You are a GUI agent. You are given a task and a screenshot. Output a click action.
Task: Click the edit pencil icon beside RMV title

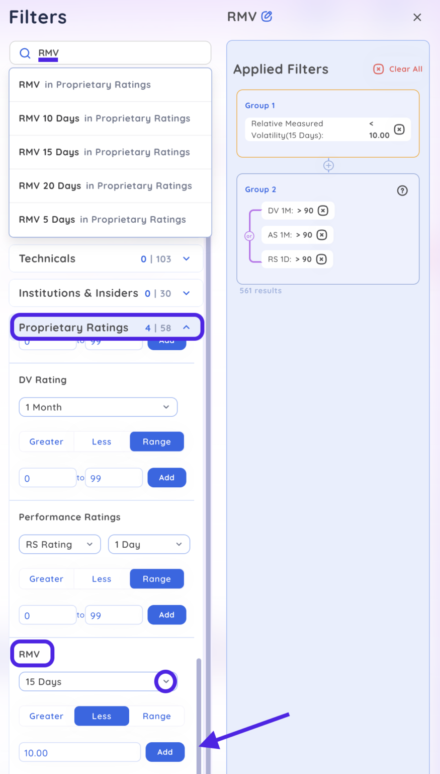(267, 17)
